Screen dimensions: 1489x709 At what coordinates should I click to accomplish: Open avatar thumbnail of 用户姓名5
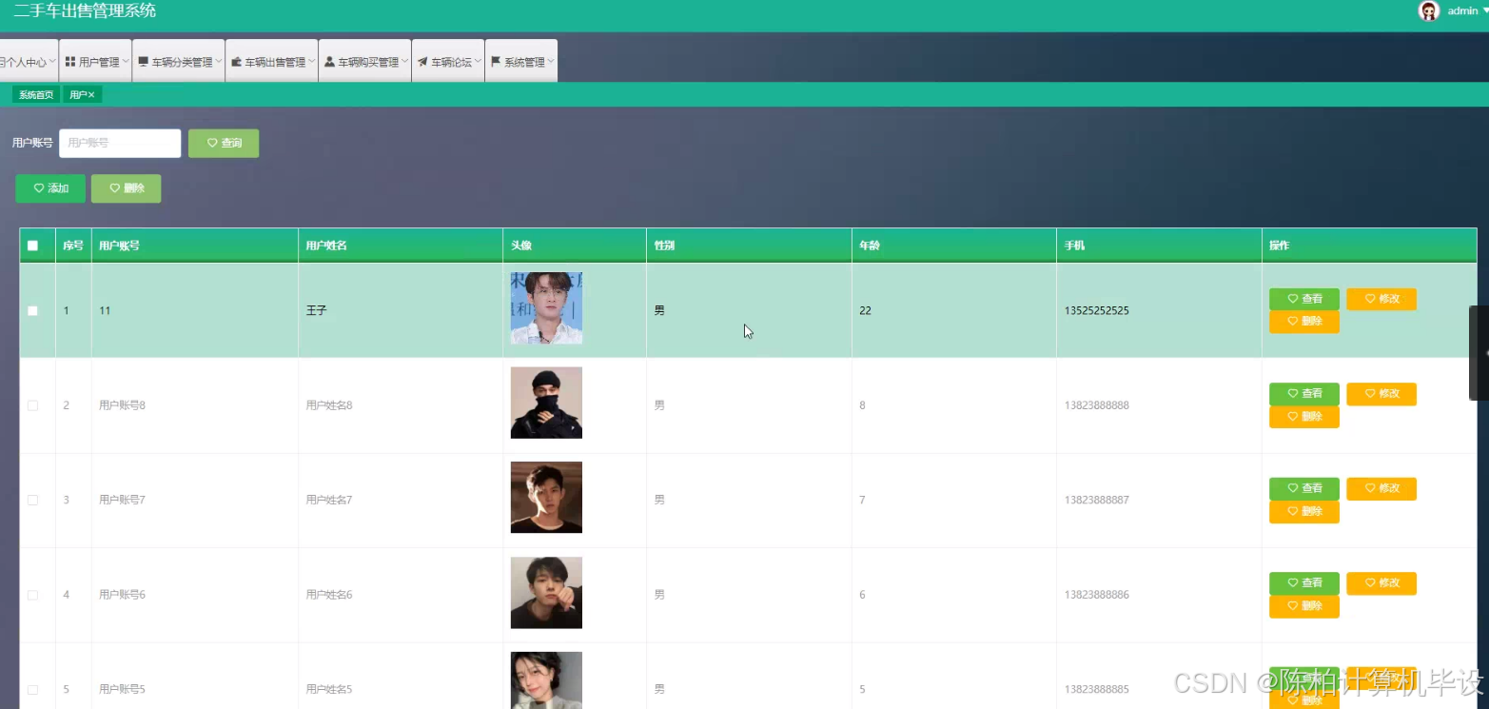tap(546, 679)
